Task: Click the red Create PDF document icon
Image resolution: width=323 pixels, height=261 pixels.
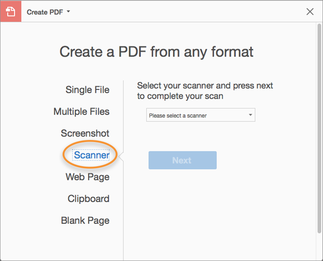Action: pos(10,12)
